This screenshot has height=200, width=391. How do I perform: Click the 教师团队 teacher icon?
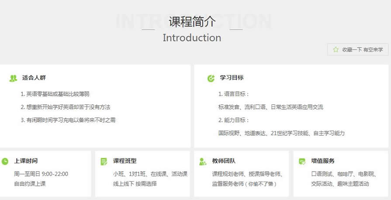pyautogui.click(x=203, y=162)
